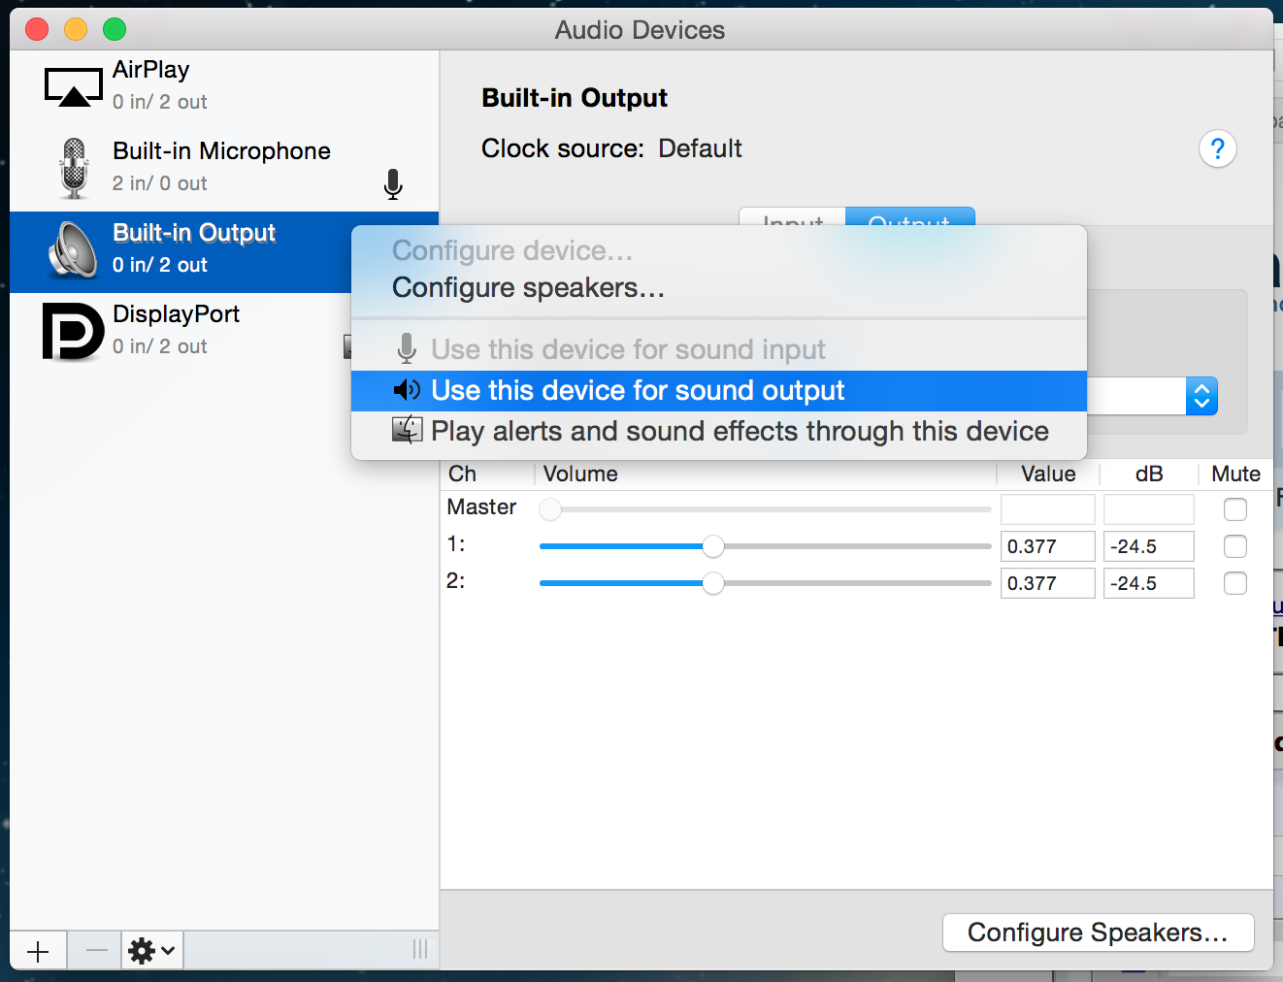
Task: Click channel 1 dB field showing -24.5
Action: click(1149, 546)
